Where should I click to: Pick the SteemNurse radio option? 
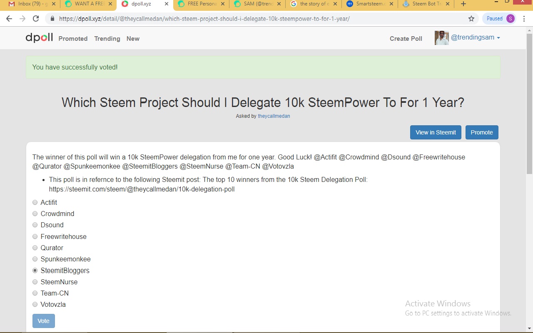pyautogui.click(x=35, y=282)
